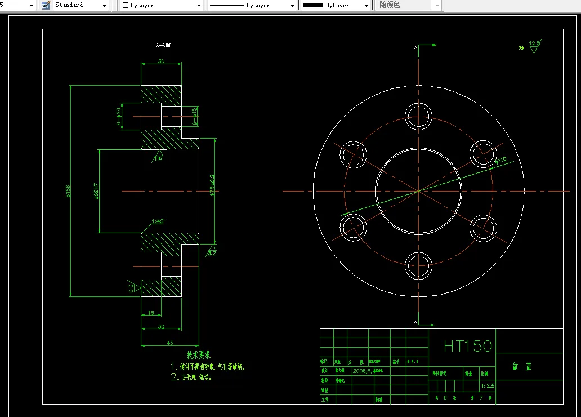Select the HT150 material text

pos(468,346)
